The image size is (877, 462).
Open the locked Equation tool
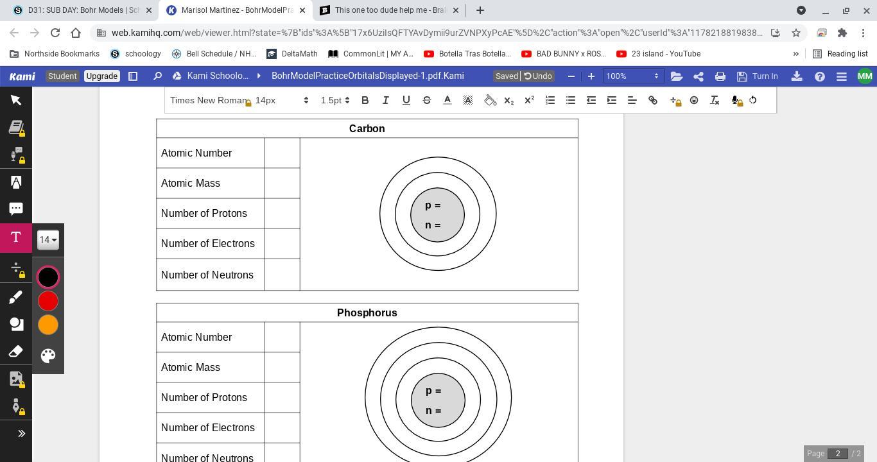click(16, 269)
